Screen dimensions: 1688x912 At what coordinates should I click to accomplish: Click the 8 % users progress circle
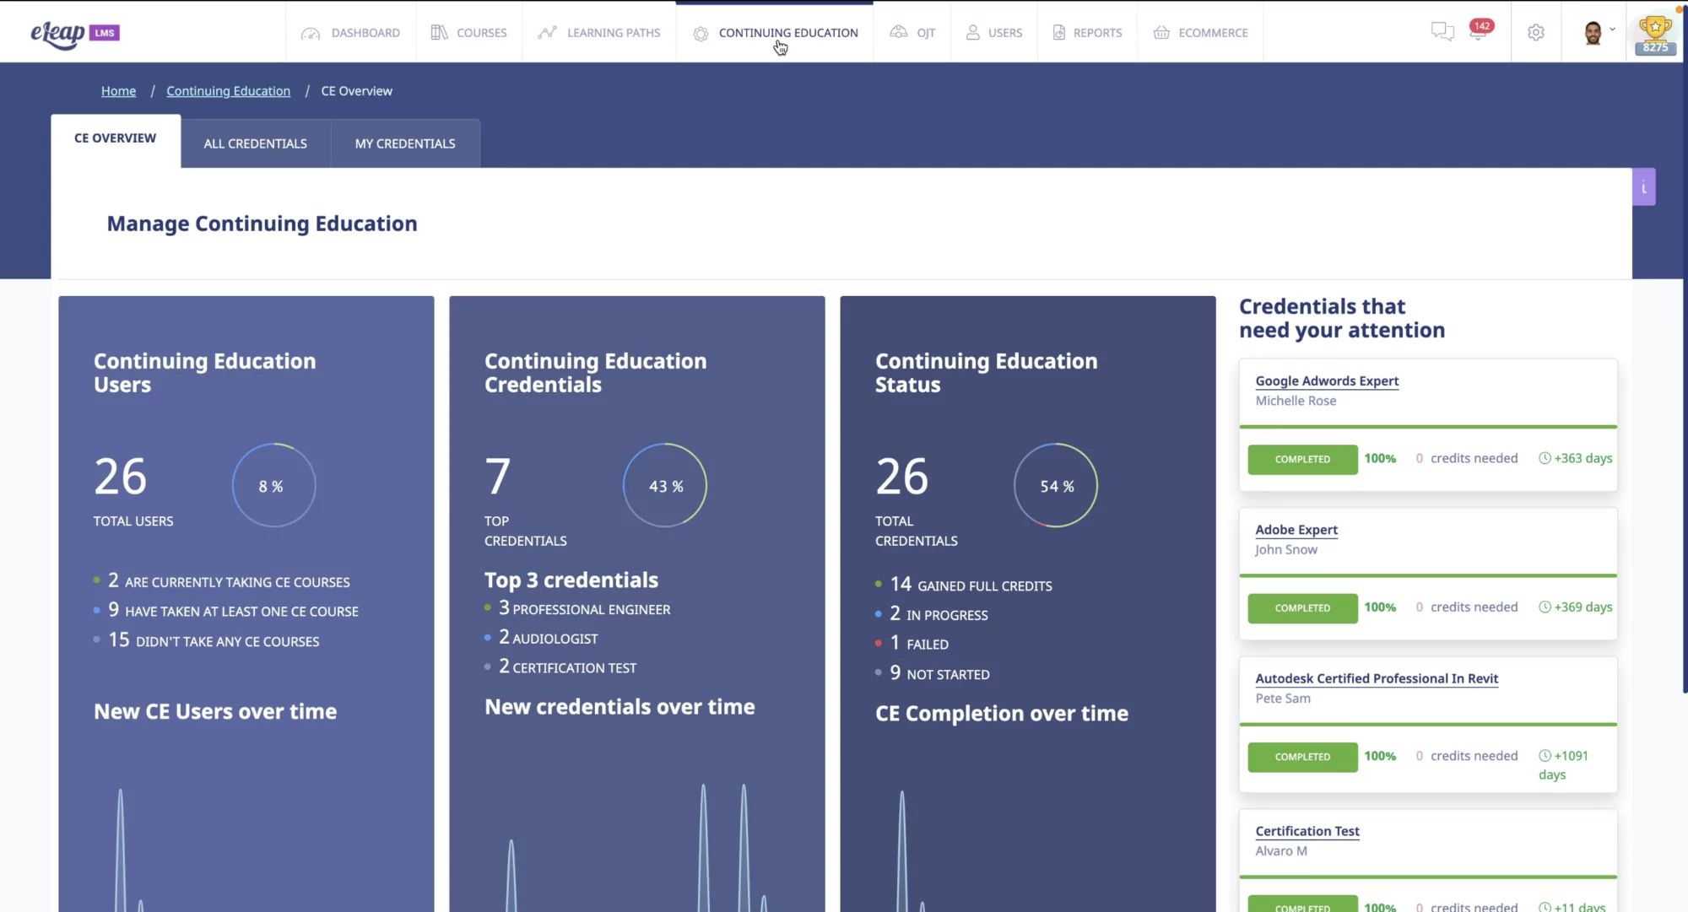[x=273, y=485]
